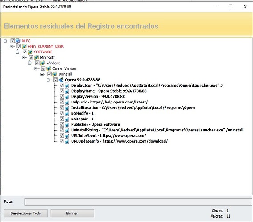Click the UninstallString value icon
Screen dimensions: 253x222
click(x=67, y=130)
